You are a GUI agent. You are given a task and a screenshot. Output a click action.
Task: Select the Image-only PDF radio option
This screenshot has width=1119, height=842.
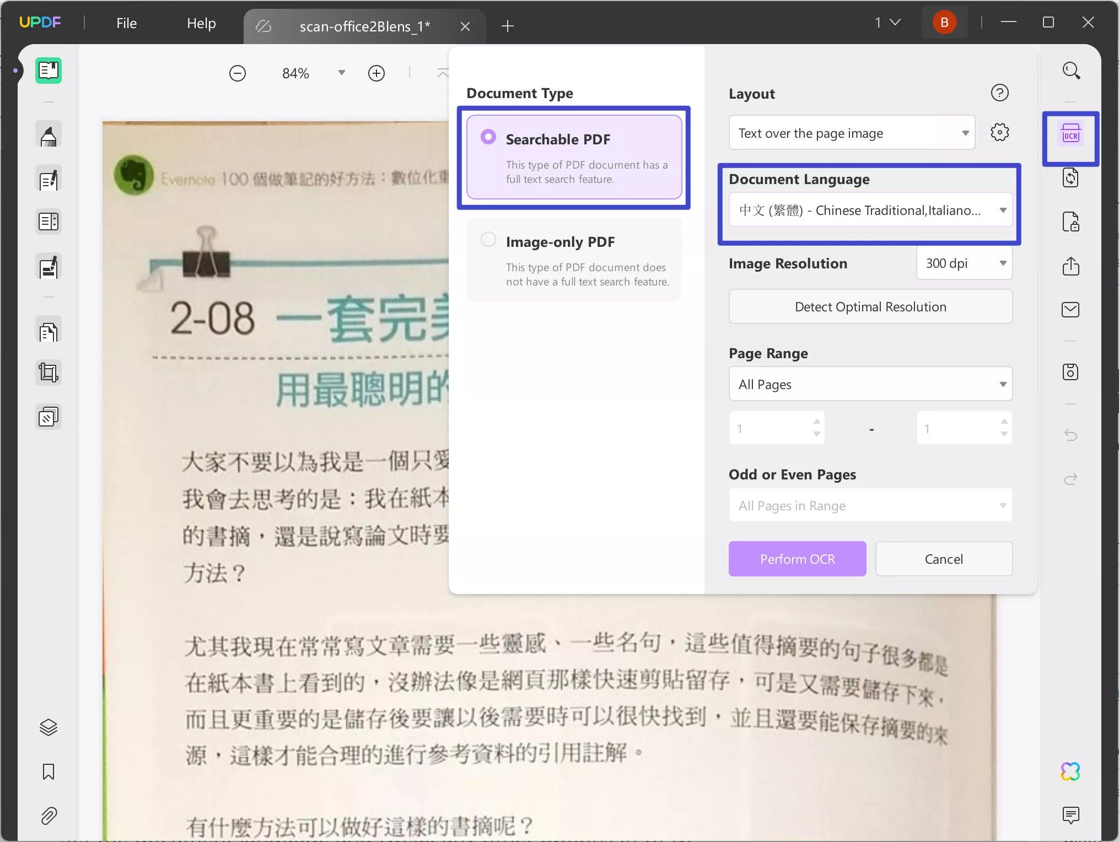coord(488,239)
